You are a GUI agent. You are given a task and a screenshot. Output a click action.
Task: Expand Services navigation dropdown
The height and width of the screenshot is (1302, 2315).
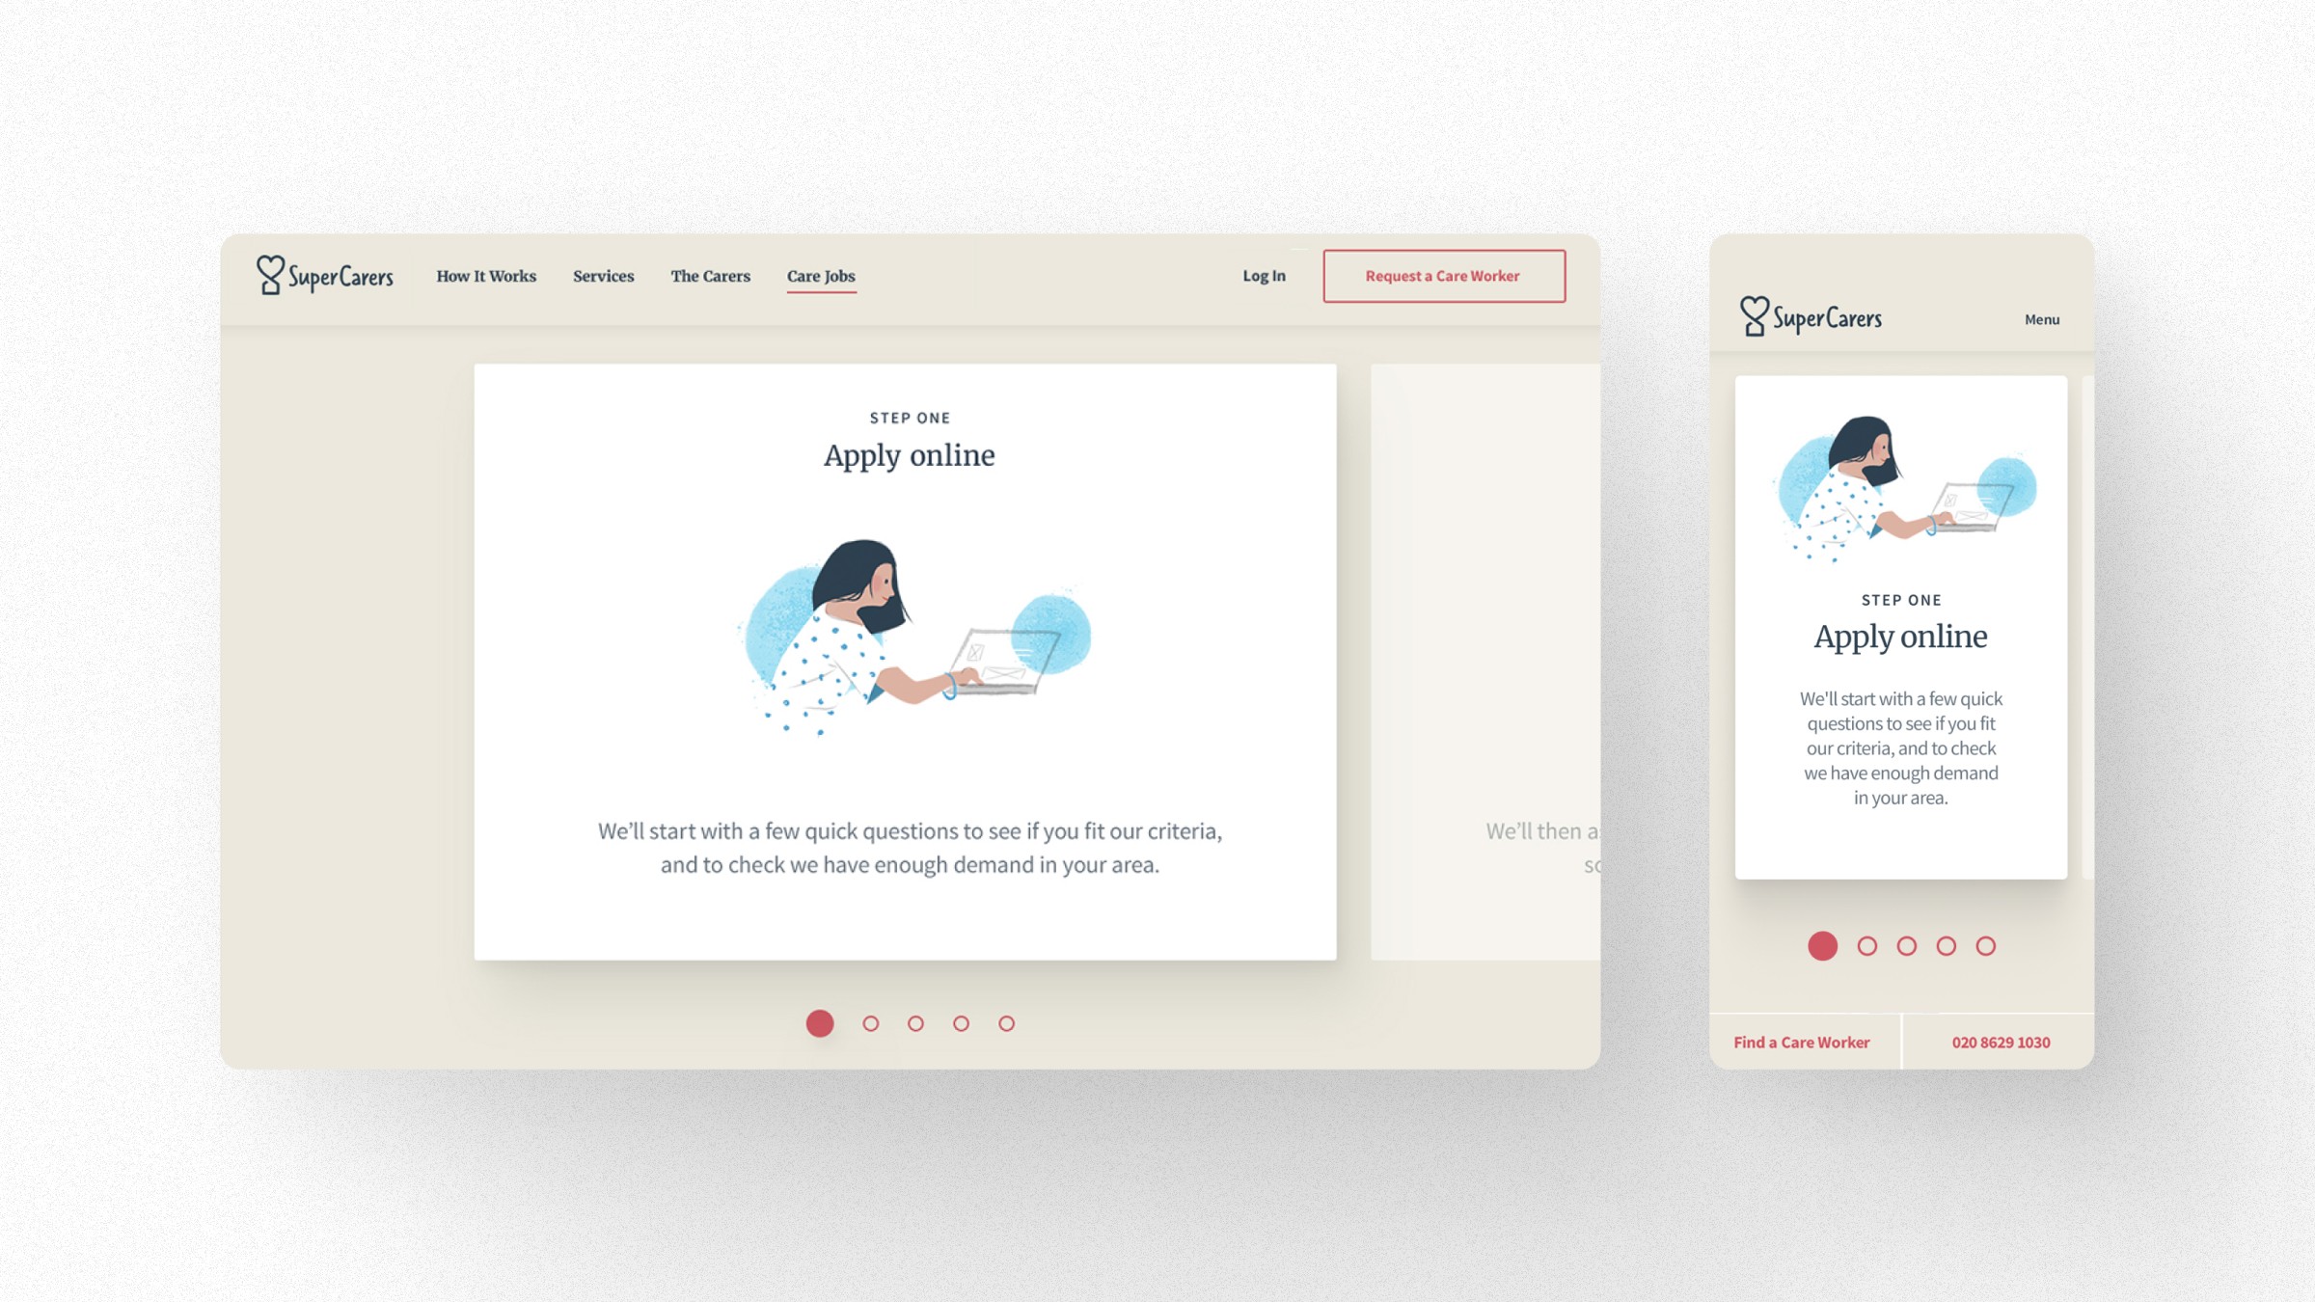(x=604, y=275)
